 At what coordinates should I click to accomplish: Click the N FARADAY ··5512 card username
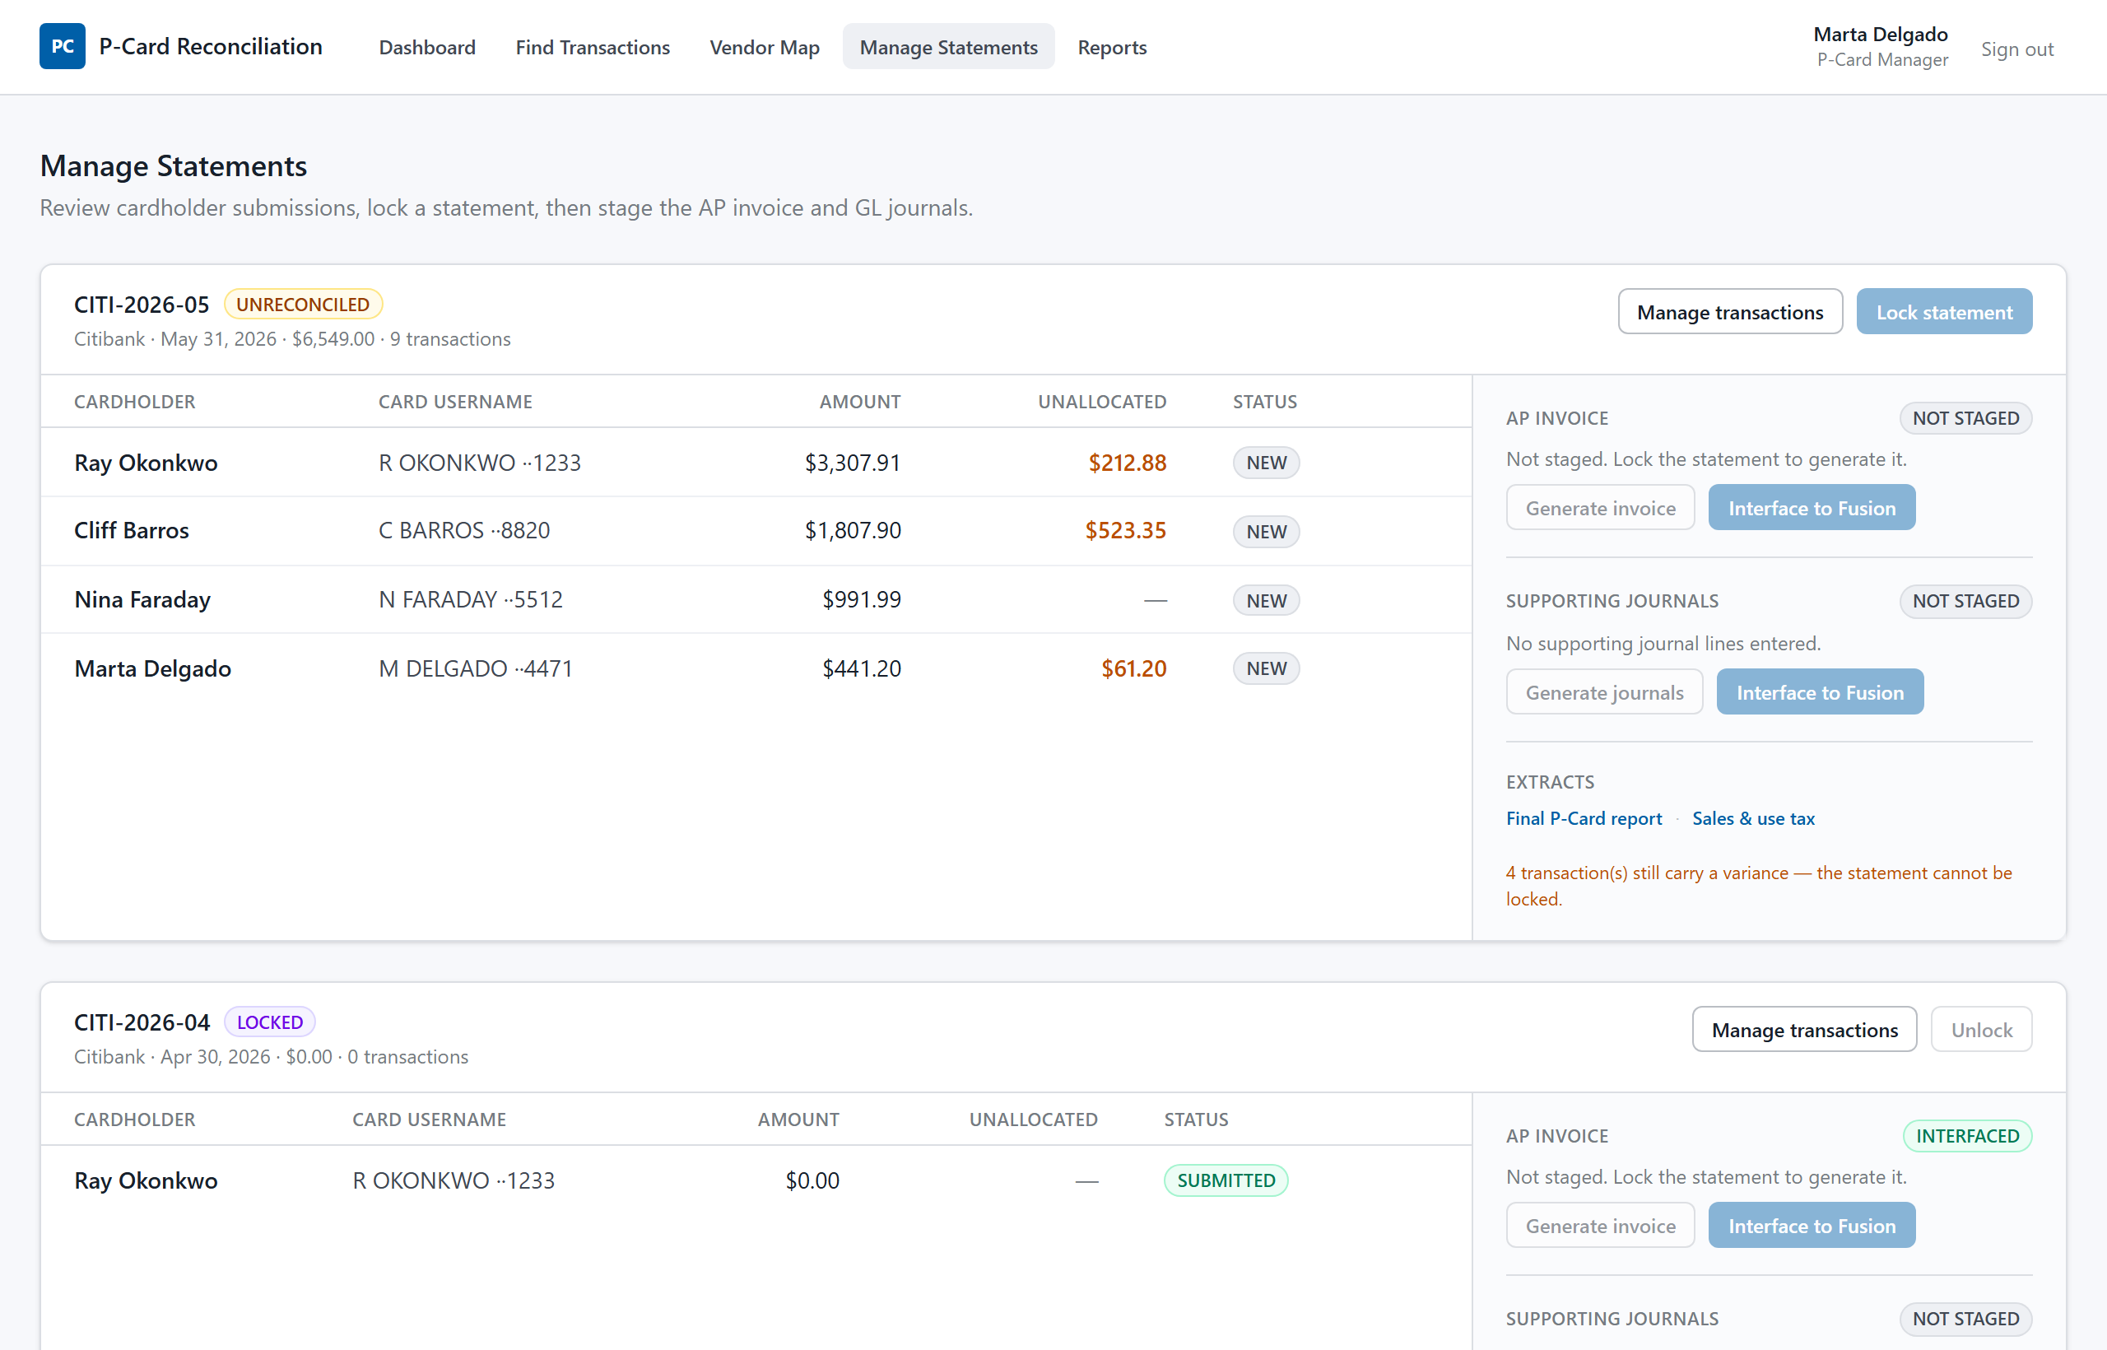click(x=470, y=599)
